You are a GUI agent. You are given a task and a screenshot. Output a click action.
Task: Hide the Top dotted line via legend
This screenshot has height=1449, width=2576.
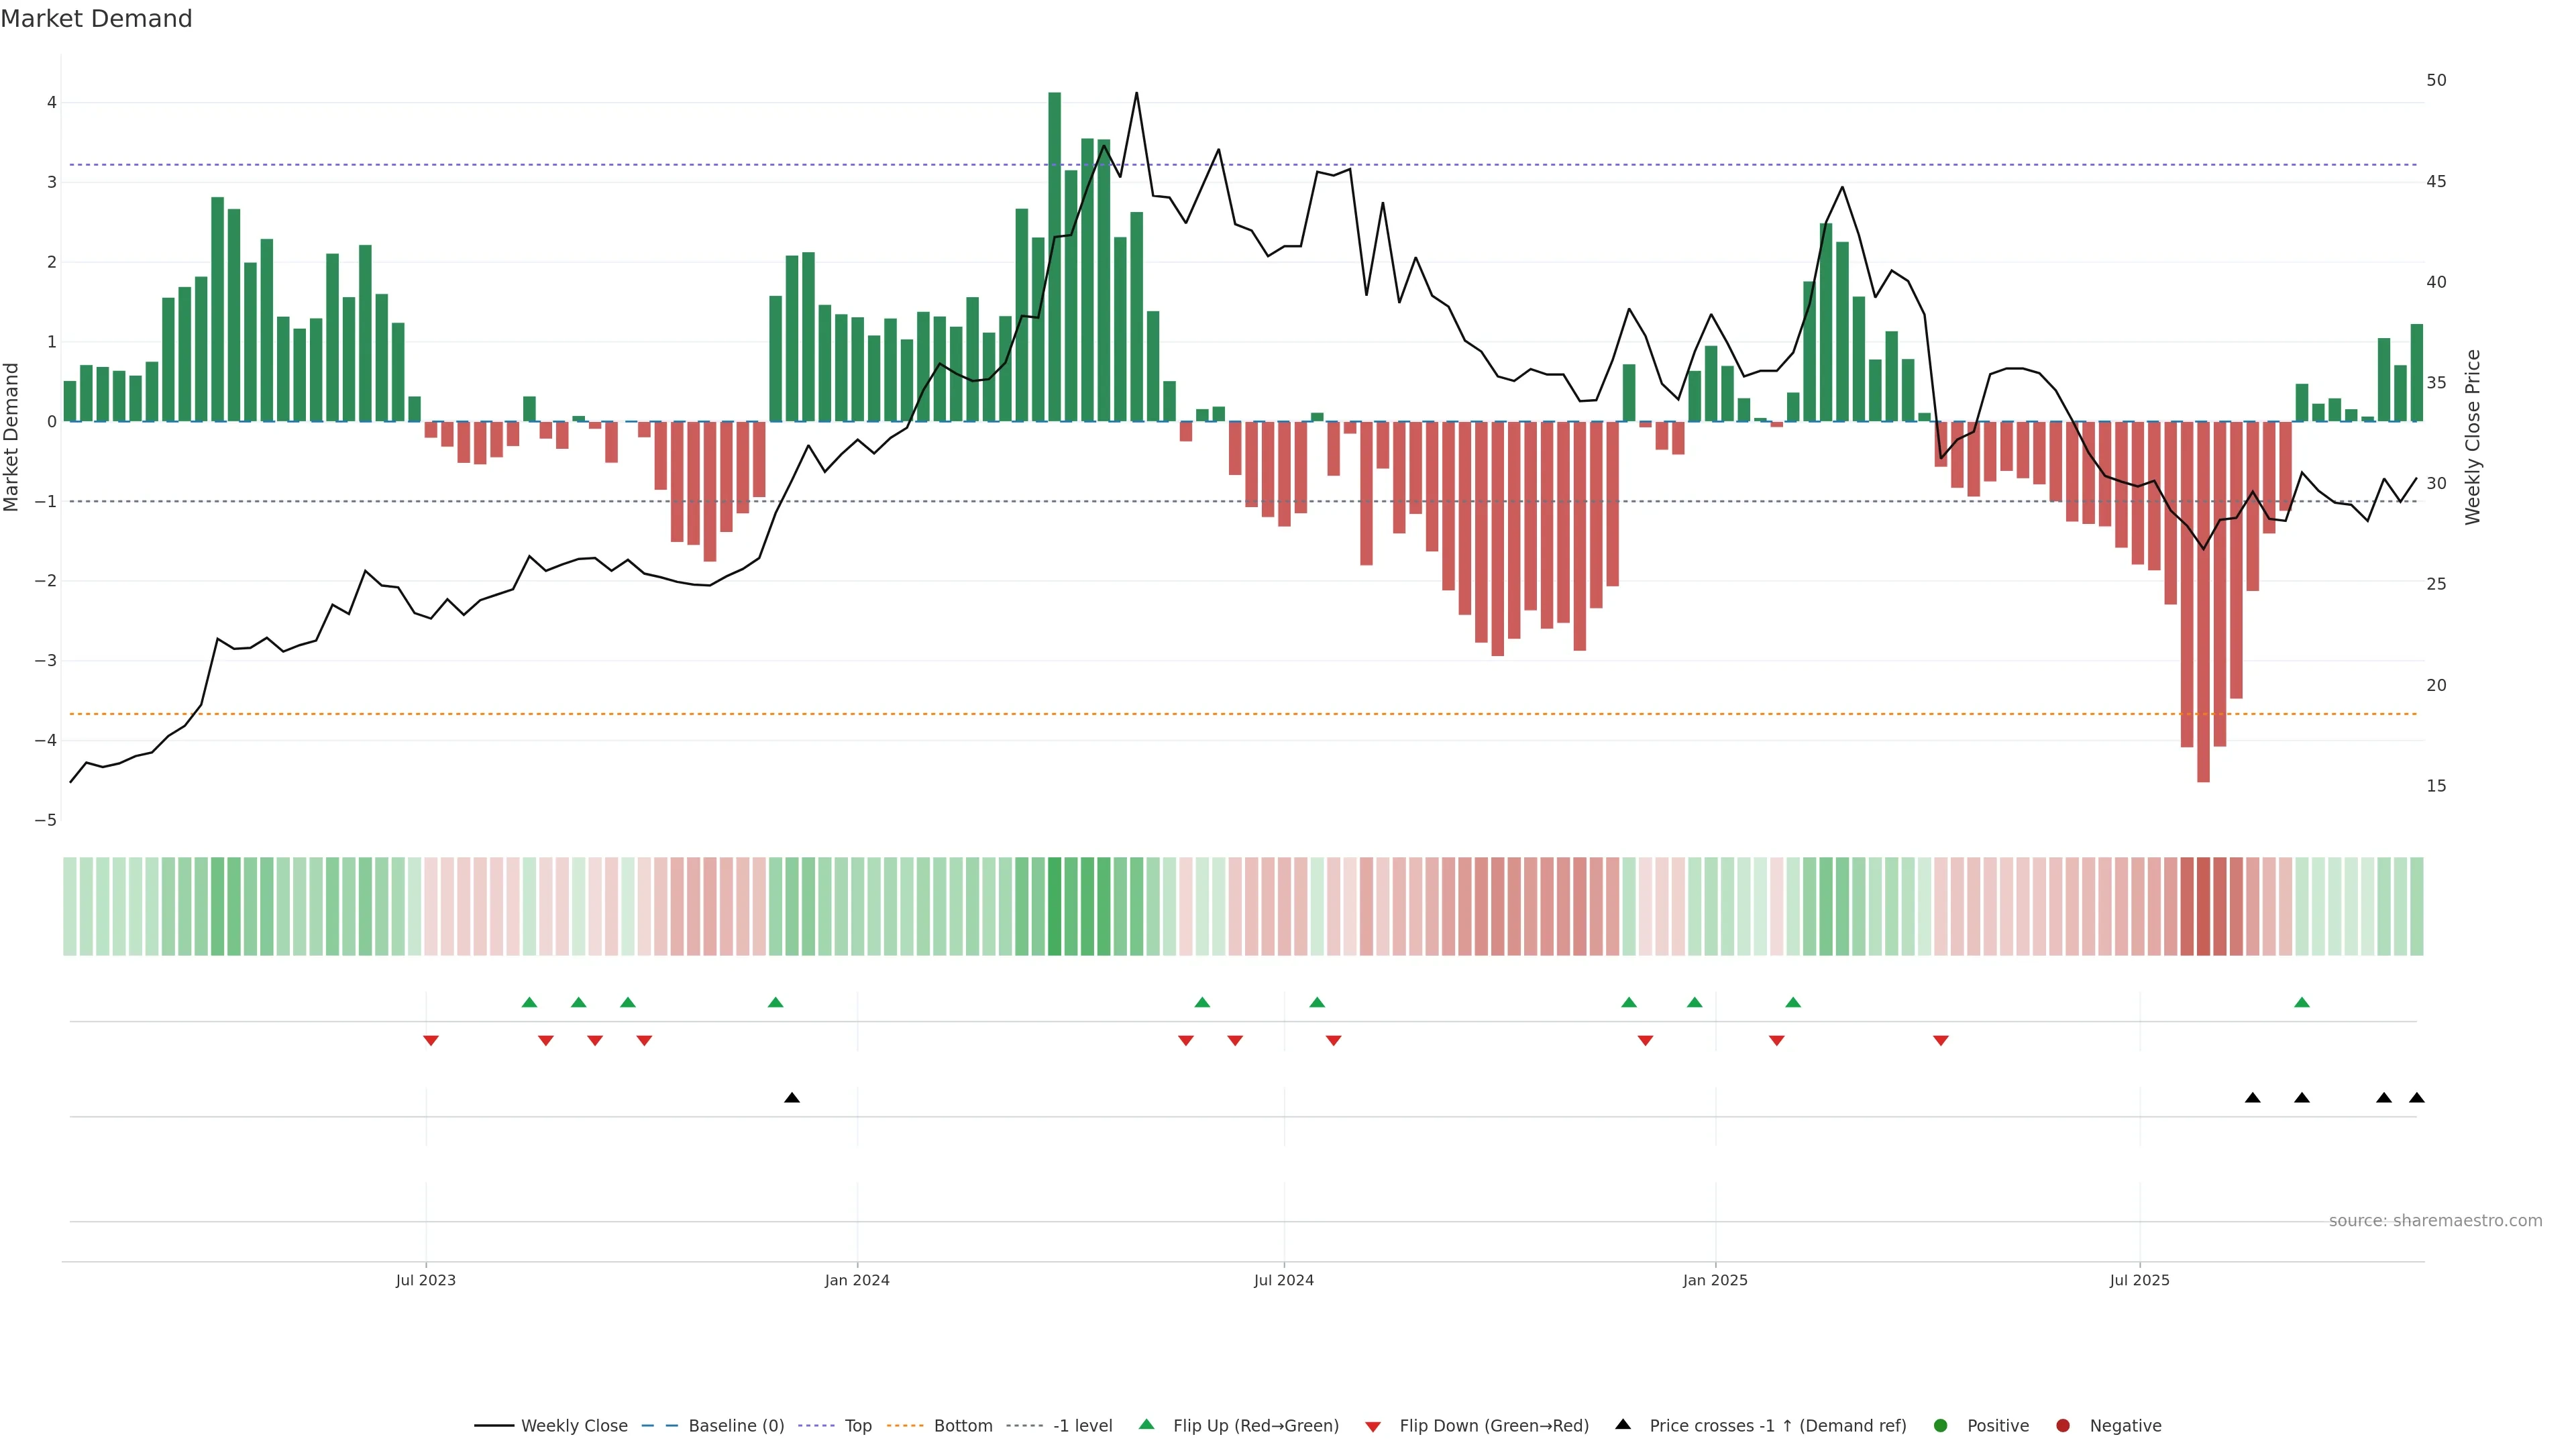[x=857, y=1426]
